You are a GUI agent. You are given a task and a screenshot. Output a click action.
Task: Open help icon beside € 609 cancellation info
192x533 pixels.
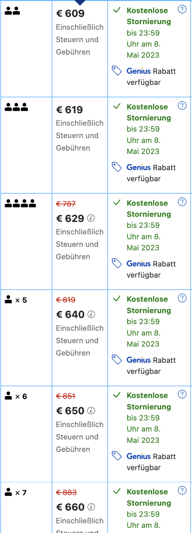click(x=182, y=10)
